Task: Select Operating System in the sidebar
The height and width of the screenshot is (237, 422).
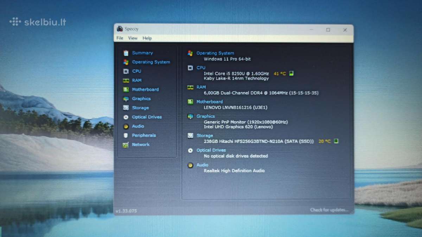Action: coord(151,62)
